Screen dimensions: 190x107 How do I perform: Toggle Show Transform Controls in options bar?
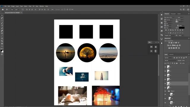(x=23, y=10)
